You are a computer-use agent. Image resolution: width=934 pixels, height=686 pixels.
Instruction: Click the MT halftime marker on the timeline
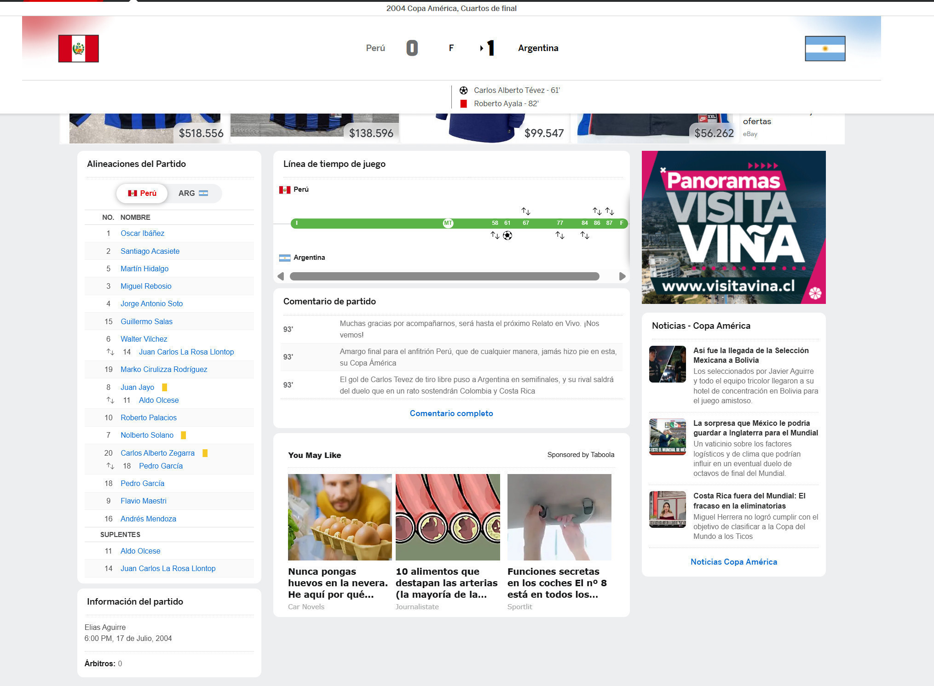pyautogui.click(x=448, y=223)
